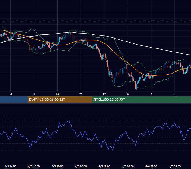
Task: Click the "4/5 16:00" date label
Action: pyautogui.click(x=34, y=166)
